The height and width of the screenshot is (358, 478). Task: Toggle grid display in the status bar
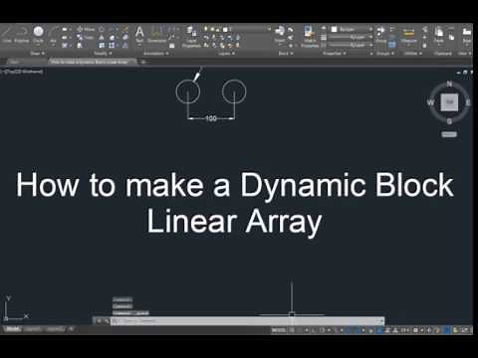coord(292,330)
